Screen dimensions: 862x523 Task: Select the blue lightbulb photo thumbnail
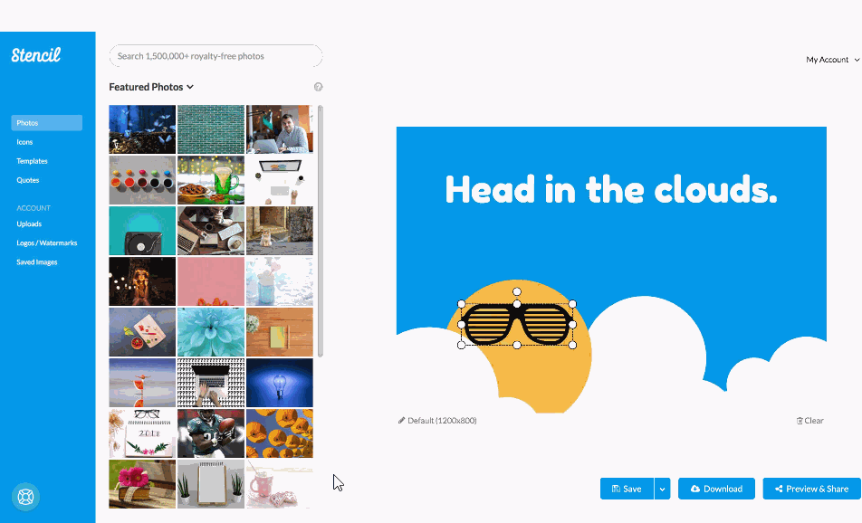279,383
